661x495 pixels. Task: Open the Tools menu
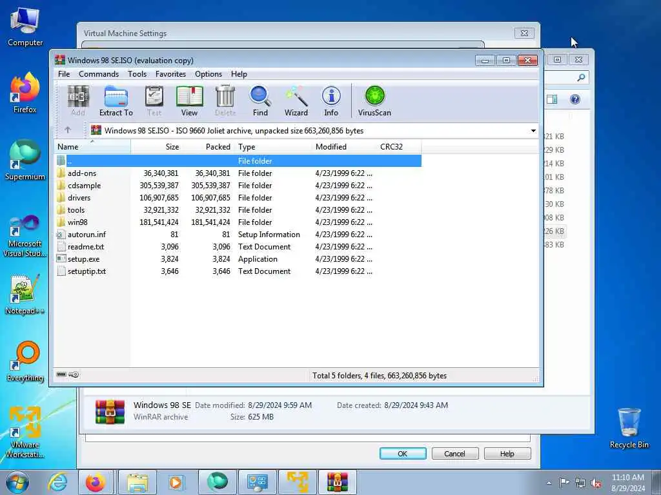[137, 74]
